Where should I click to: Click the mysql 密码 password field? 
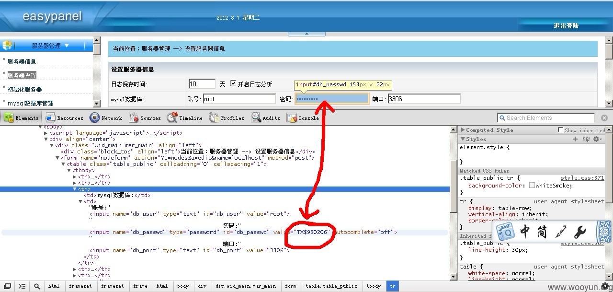click(x=332, y=99)
